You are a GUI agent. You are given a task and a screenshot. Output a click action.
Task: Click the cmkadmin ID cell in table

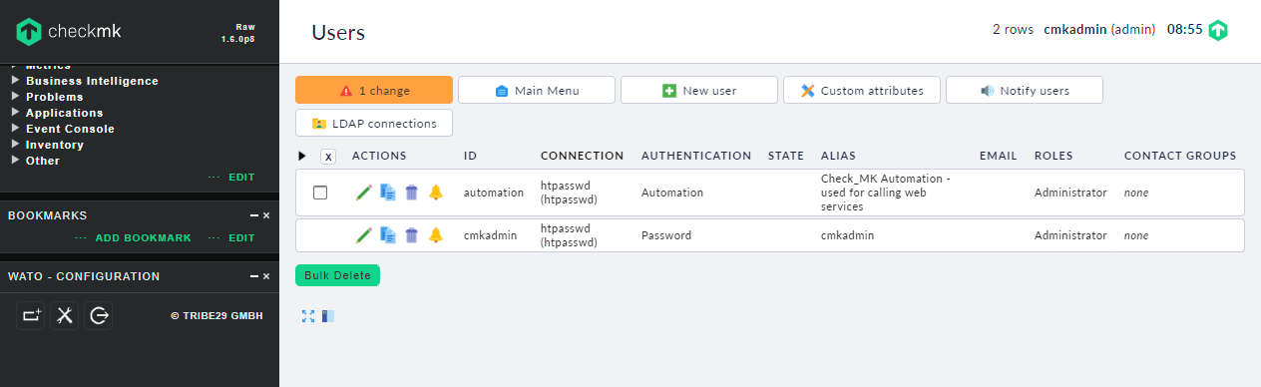click(x=491, y=235)
